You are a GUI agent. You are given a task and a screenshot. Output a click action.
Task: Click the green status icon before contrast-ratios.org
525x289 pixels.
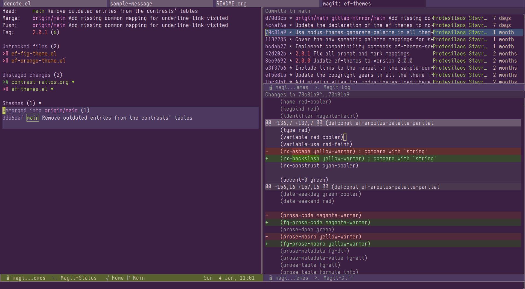(x=7, y=82)
